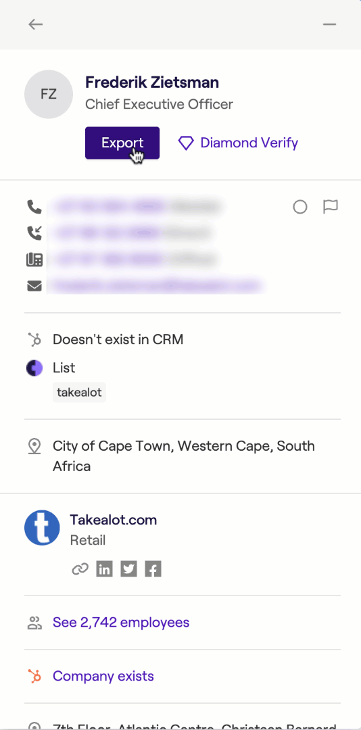This screenshot has width=361, height=730.
Task: Click the Export button
Action: pyautogui.click(x=122, y=143)
